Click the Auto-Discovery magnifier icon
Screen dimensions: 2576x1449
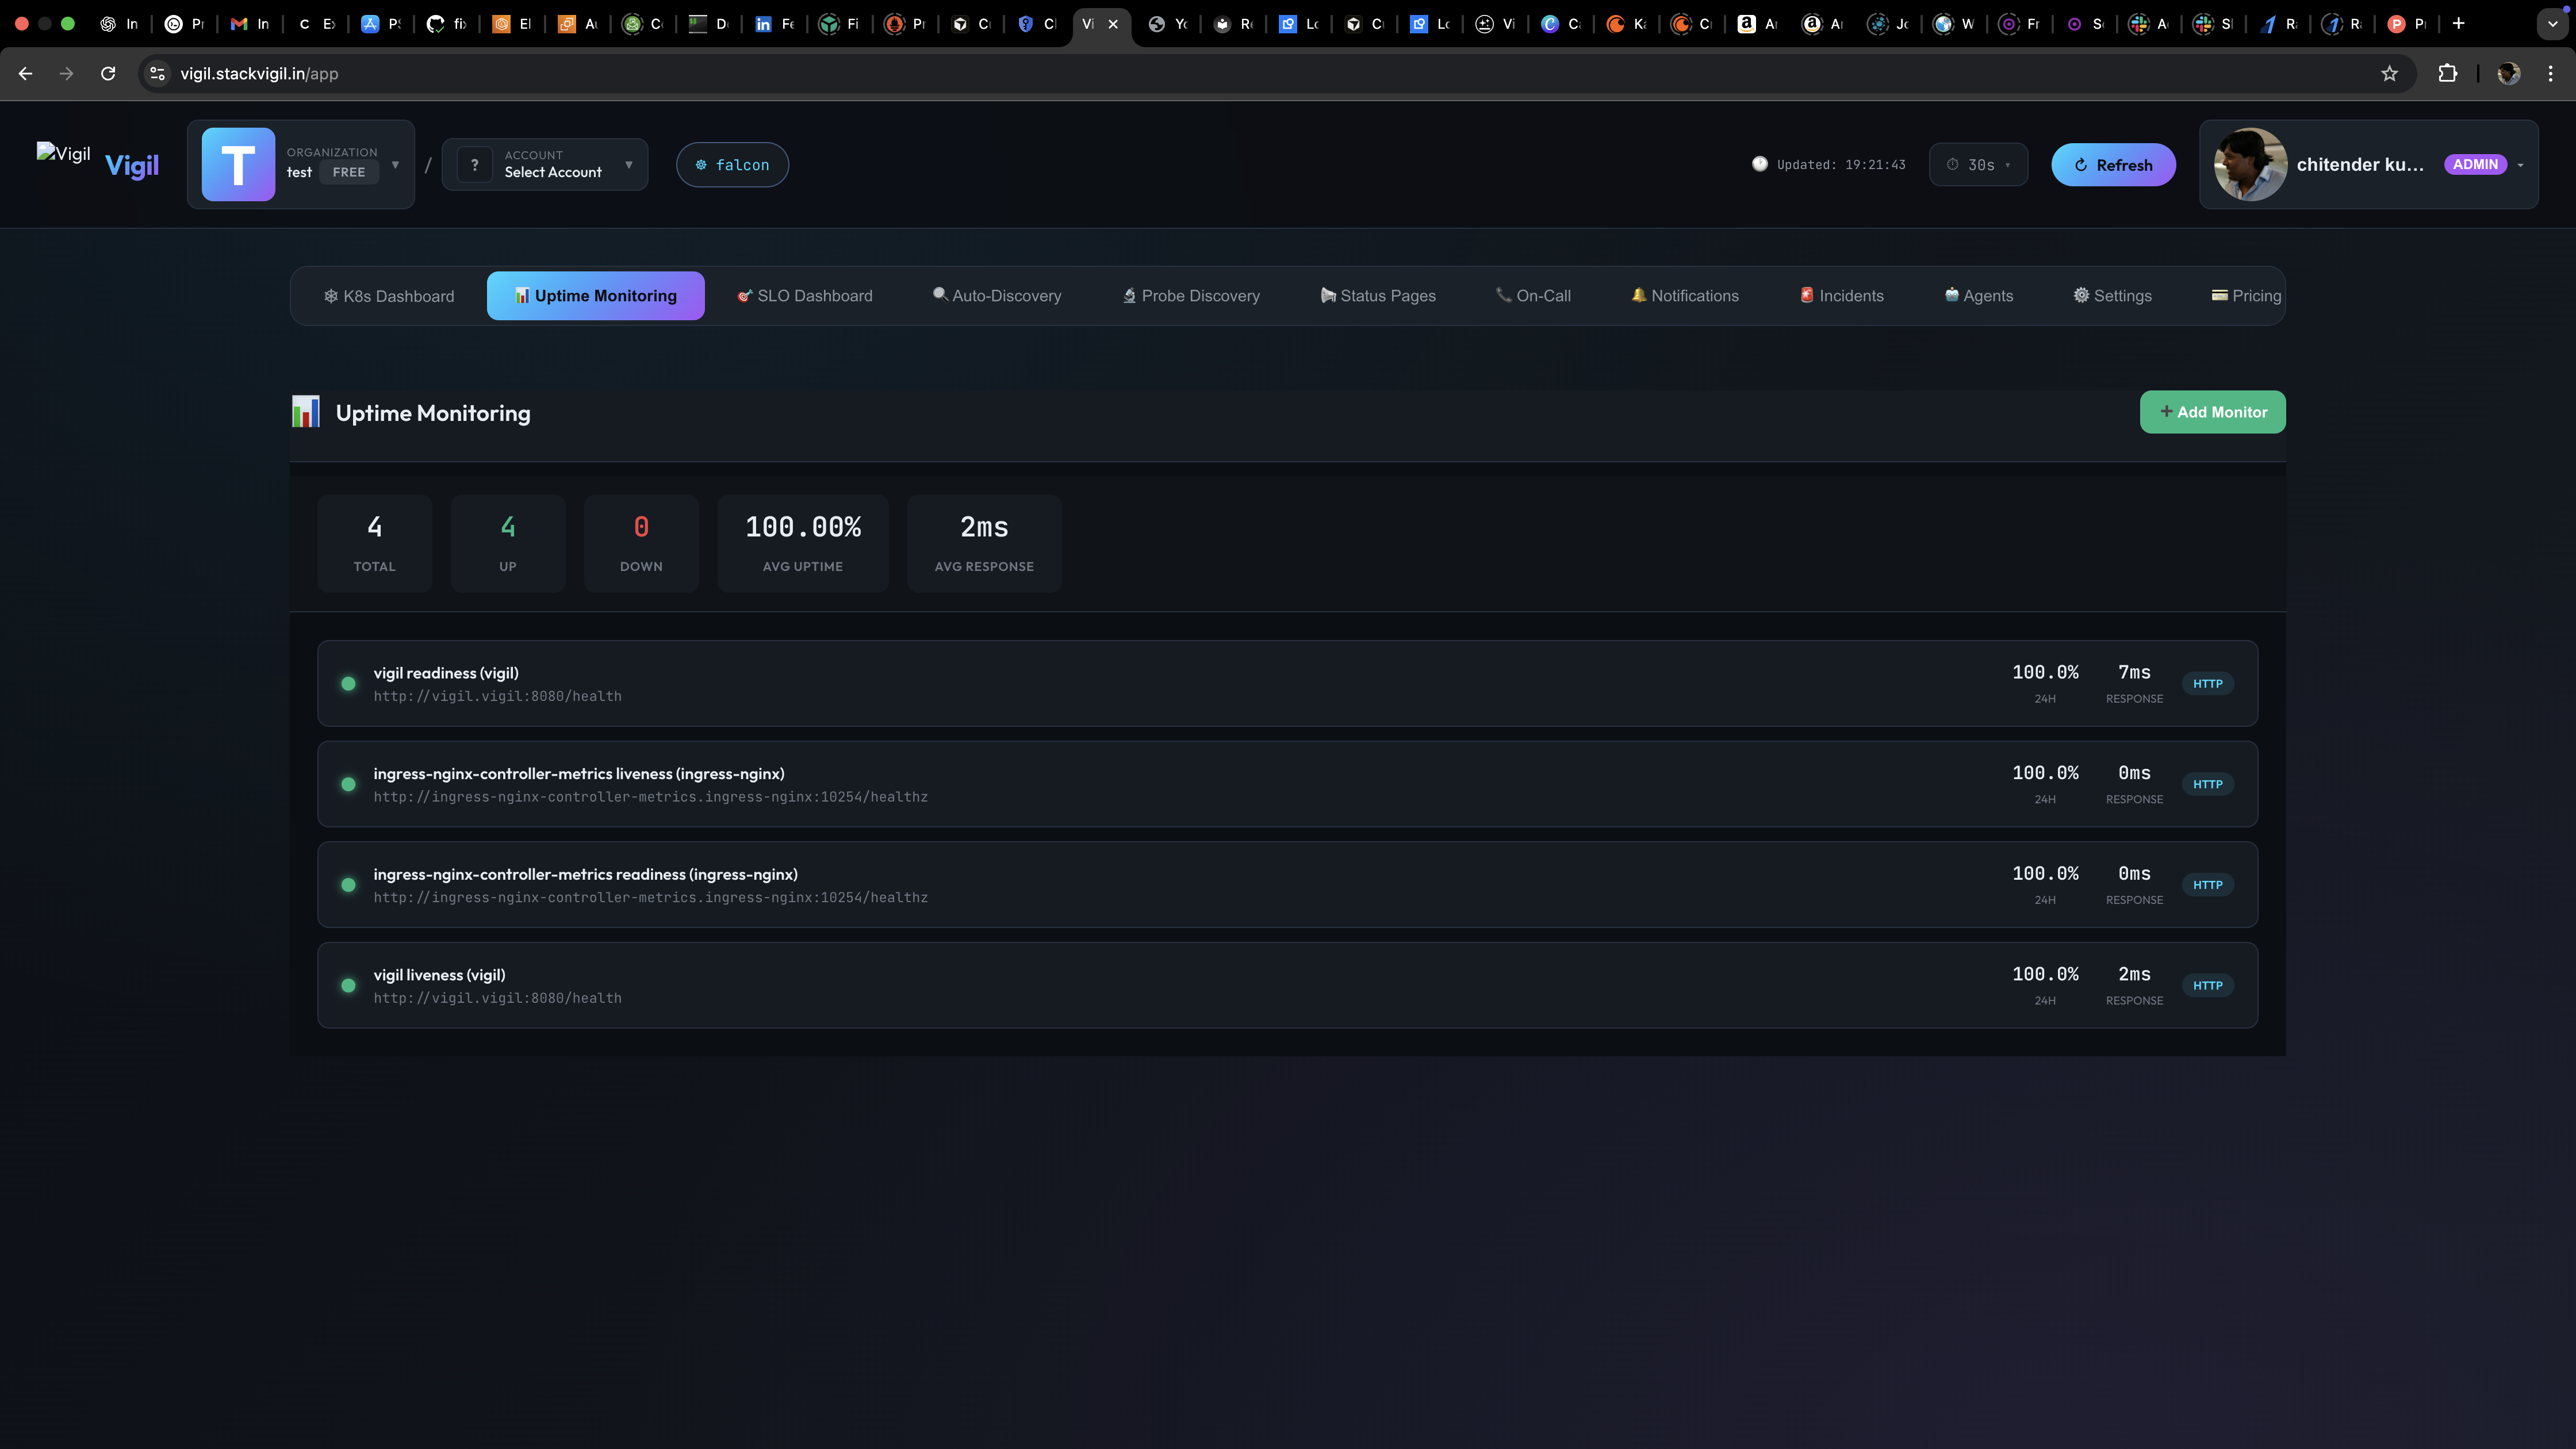[940, 295]
